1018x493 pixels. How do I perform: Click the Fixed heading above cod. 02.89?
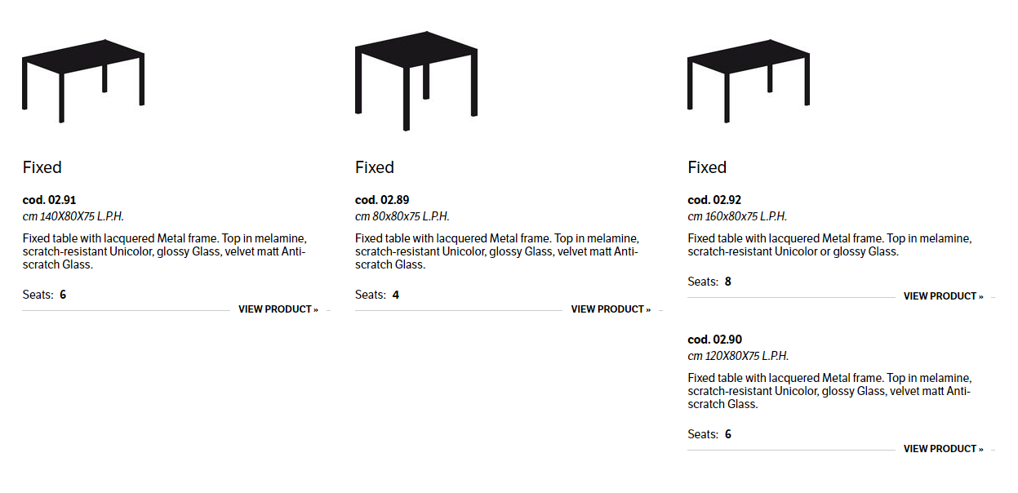click(x=375, y=167)
